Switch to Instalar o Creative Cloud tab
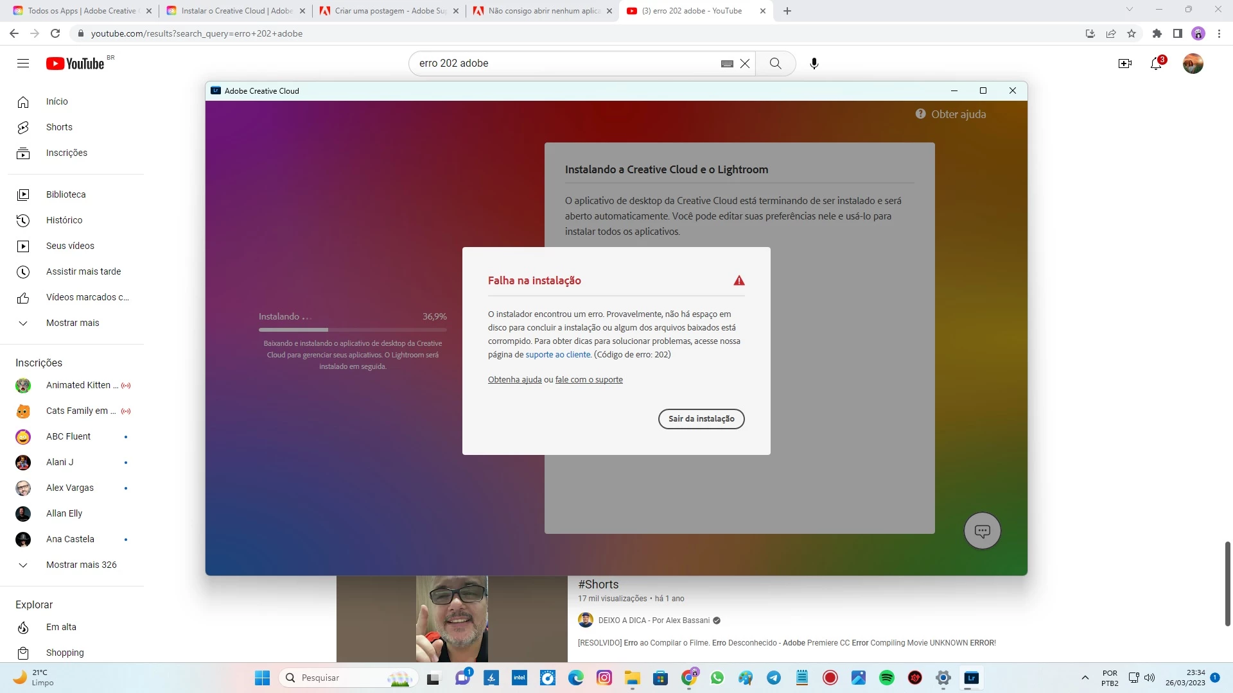The image size is (1233, 693). pyautogui.click(x=236, y=11)
